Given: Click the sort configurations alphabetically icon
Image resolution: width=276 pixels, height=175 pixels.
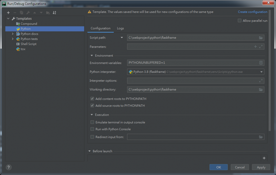Looking at the screenshot, I should tap(54, 13).
